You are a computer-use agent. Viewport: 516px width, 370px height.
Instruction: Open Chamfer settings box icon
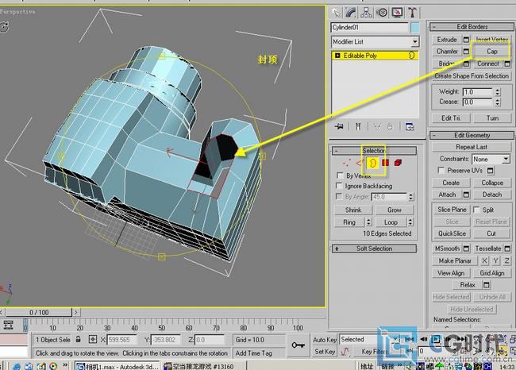click(466, 52)
